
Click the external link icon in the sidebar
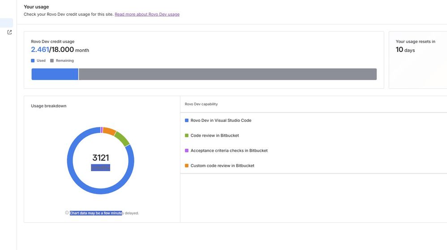[x=9, y=32]
